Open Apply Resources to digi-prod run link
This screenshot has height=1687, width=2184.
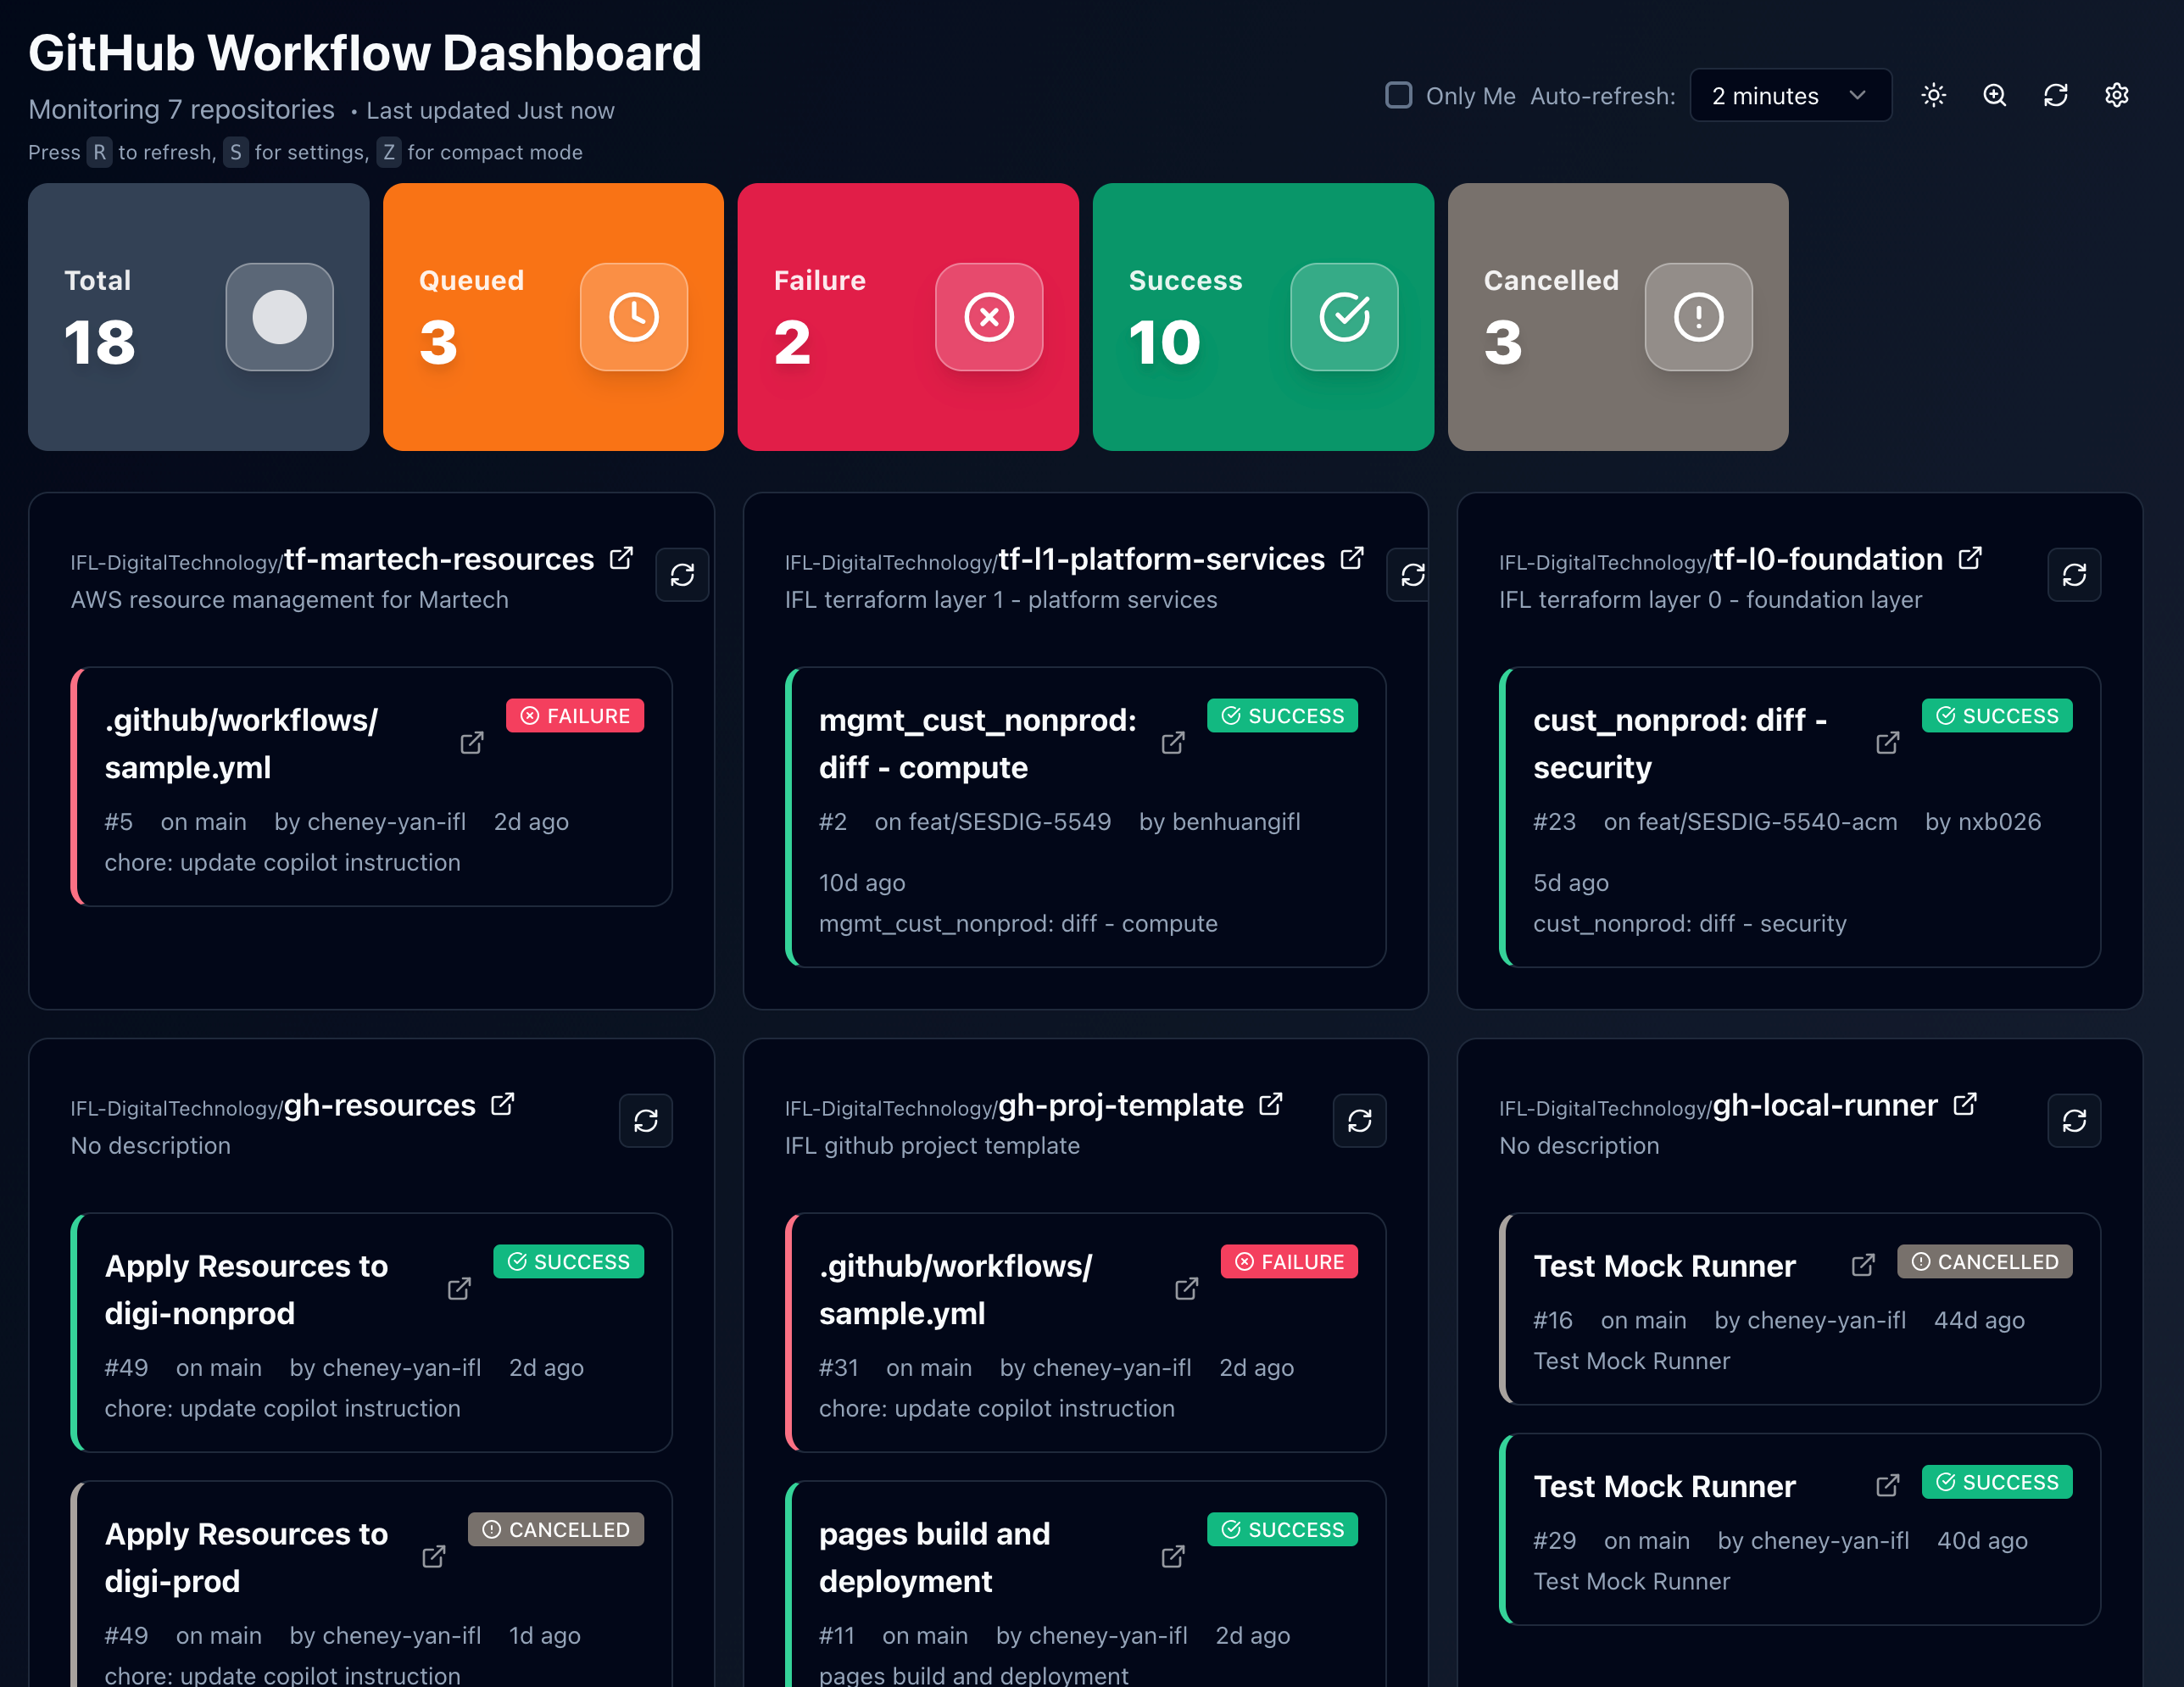tap(433, 1557)
